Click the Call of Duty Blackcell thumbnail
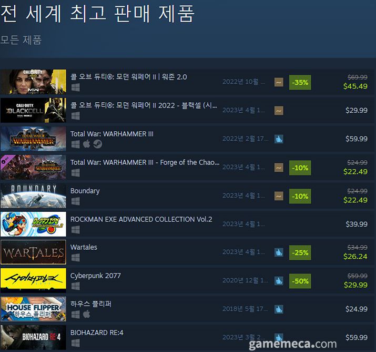Screen dimensions: 376x352 [x=33, y=110]
